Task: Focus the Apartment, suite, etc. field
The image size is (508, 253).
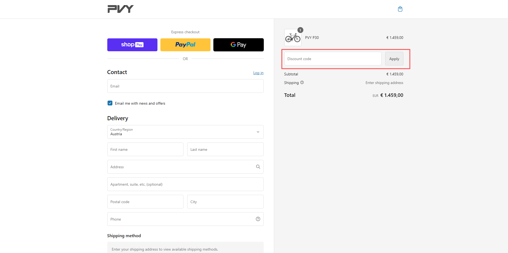Action: (185, 184)
